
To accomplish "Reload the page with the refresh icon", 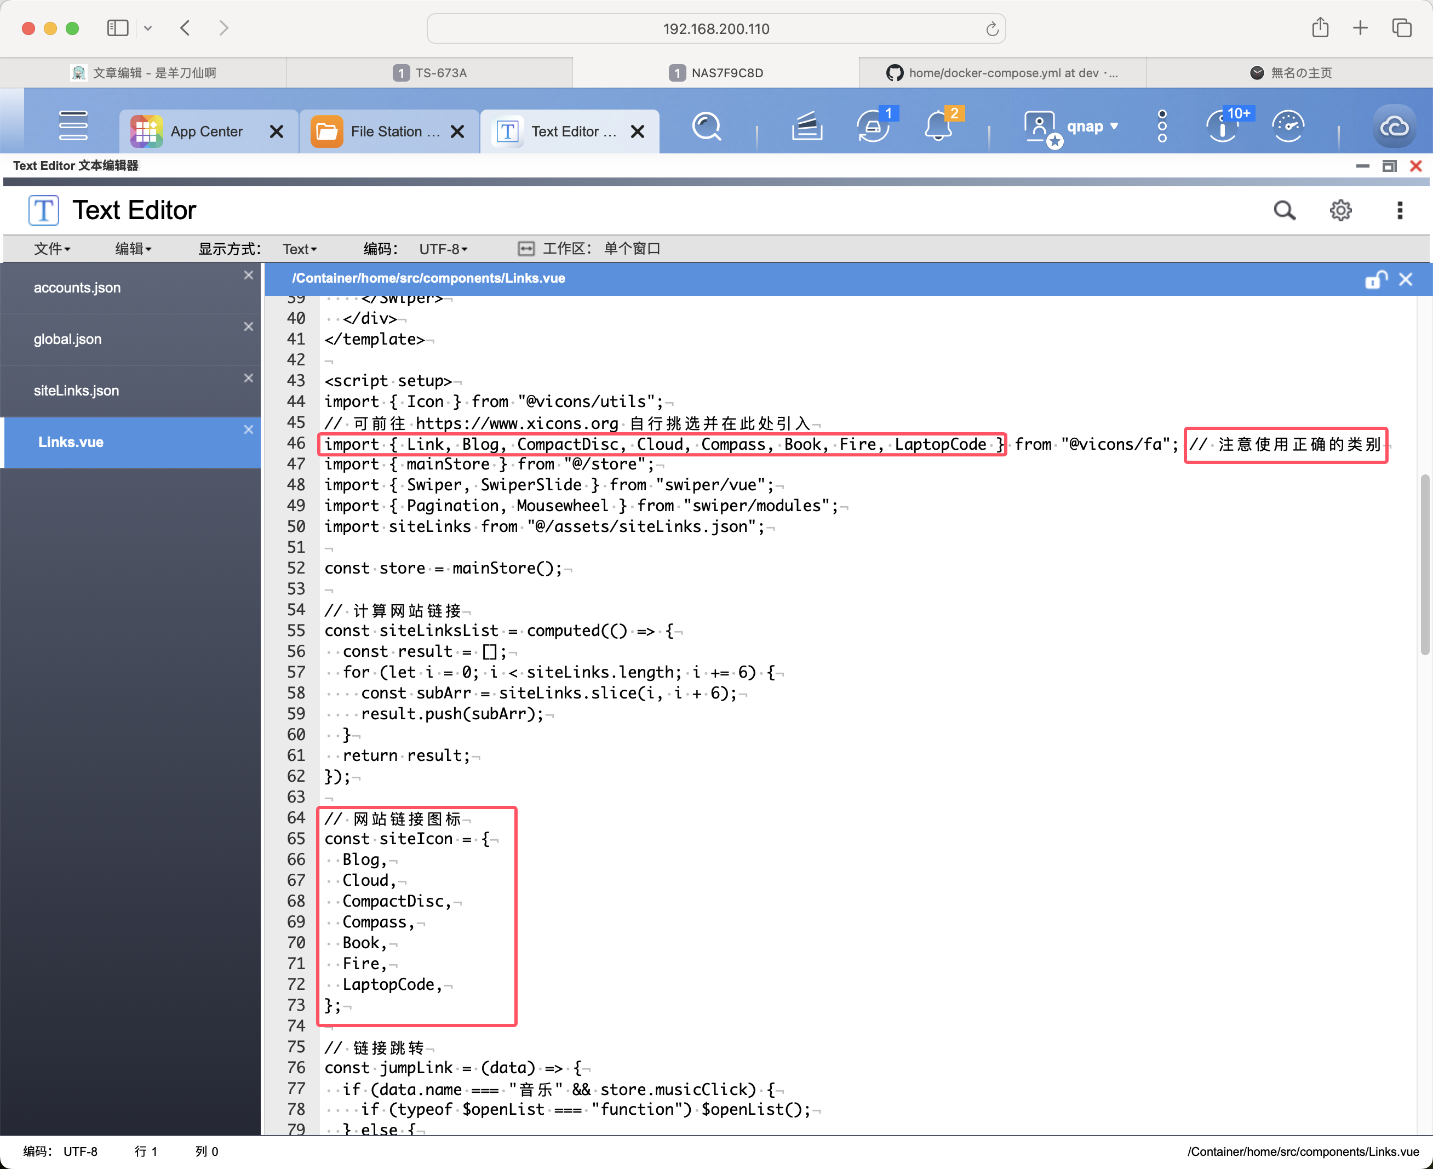I will pos(991,29).
